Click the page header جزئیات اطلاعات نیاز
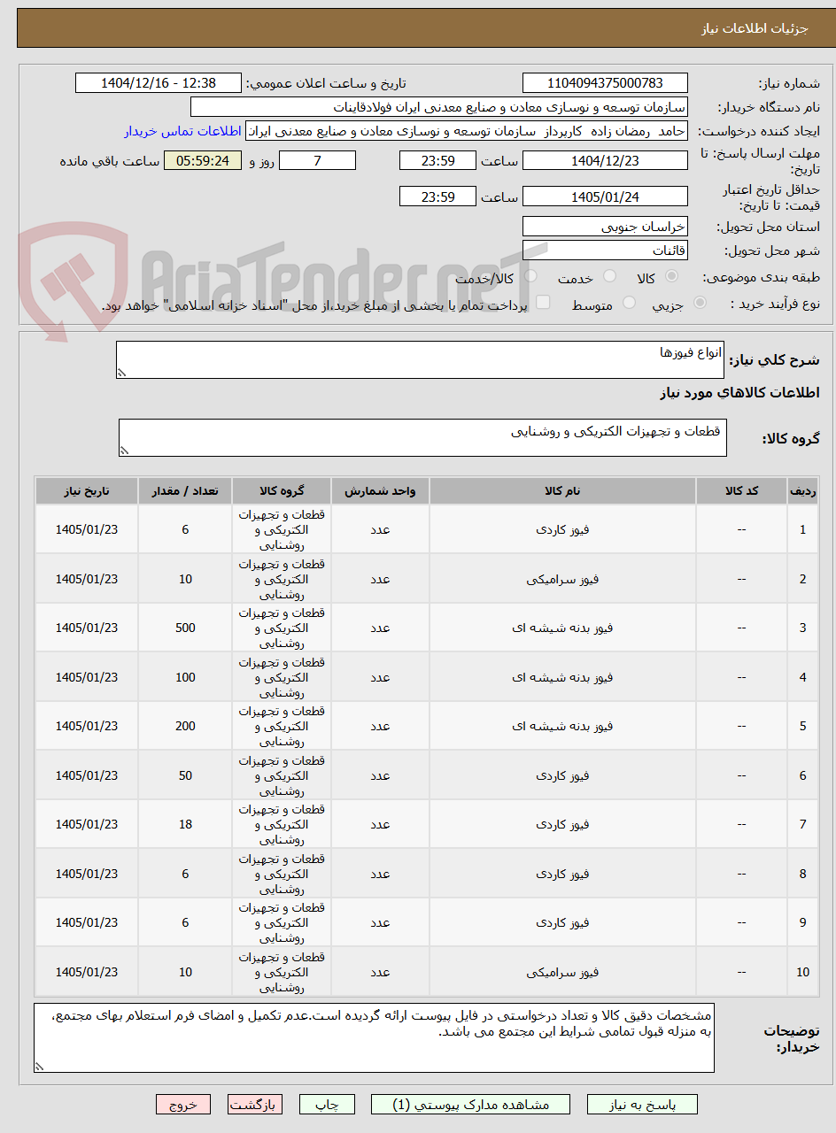This screenshot has width=836, height=1133. [x=755, y=28]
